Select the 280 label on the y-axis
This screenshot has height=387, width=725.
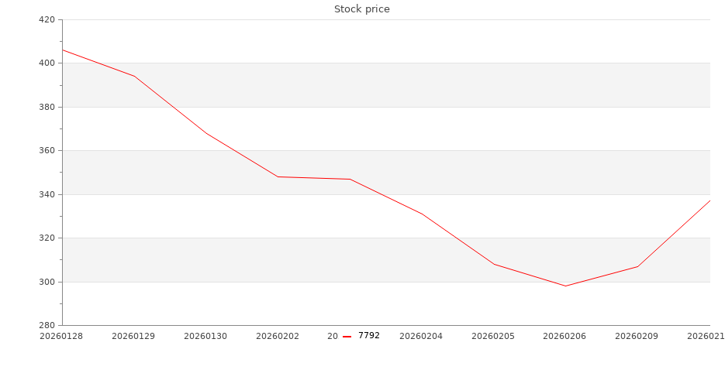(x=47, y=326)
